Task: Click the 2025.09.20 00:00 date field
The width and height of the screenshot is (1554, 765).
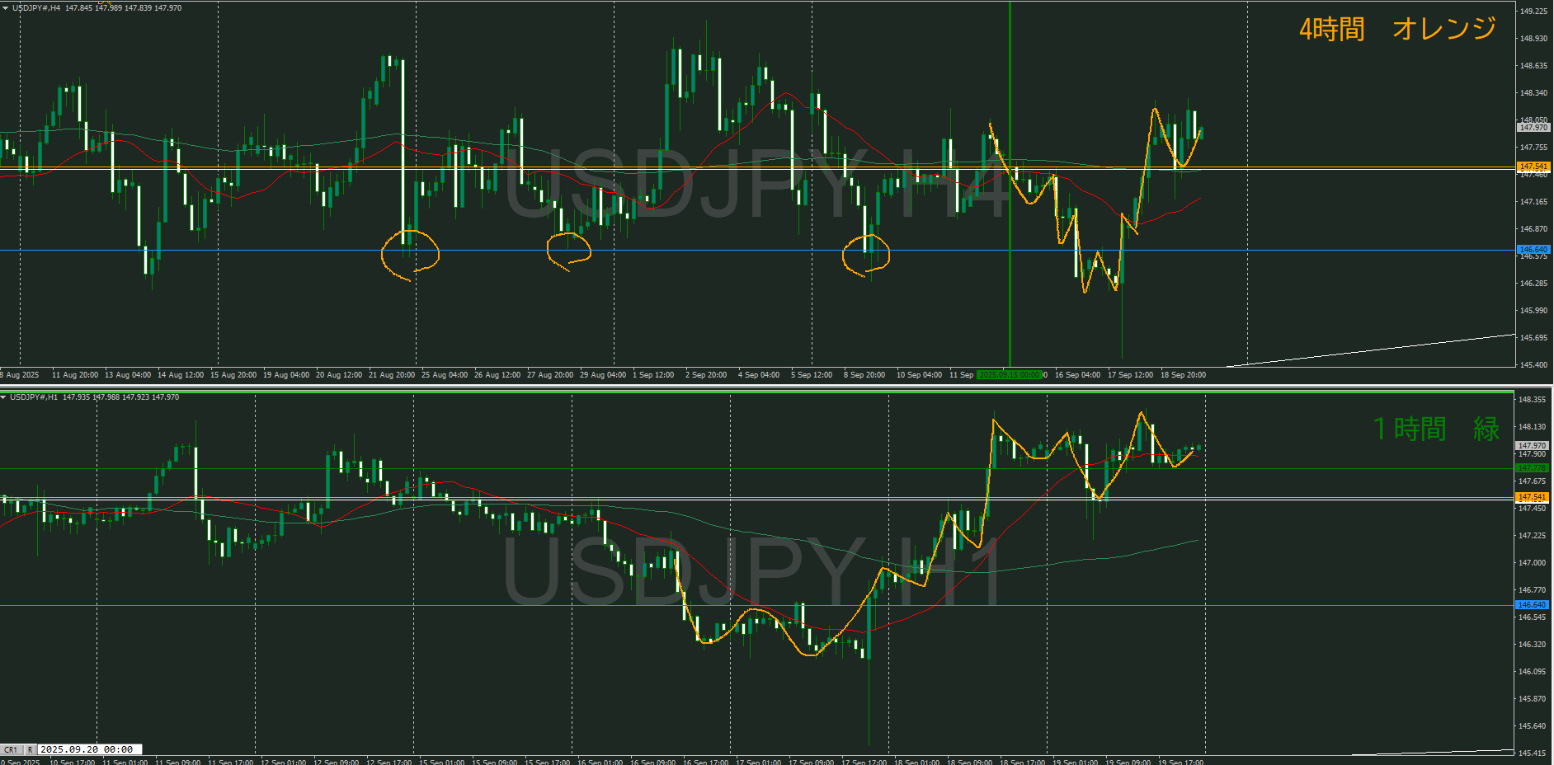Action: pyautogui.click(x=87, y=749)
